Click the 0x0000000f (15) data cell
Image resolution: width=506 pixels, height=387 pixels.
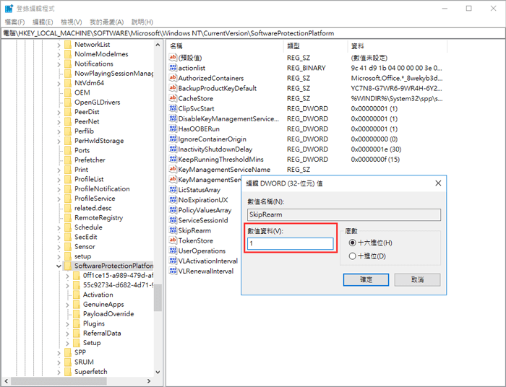tap(375, 159)
